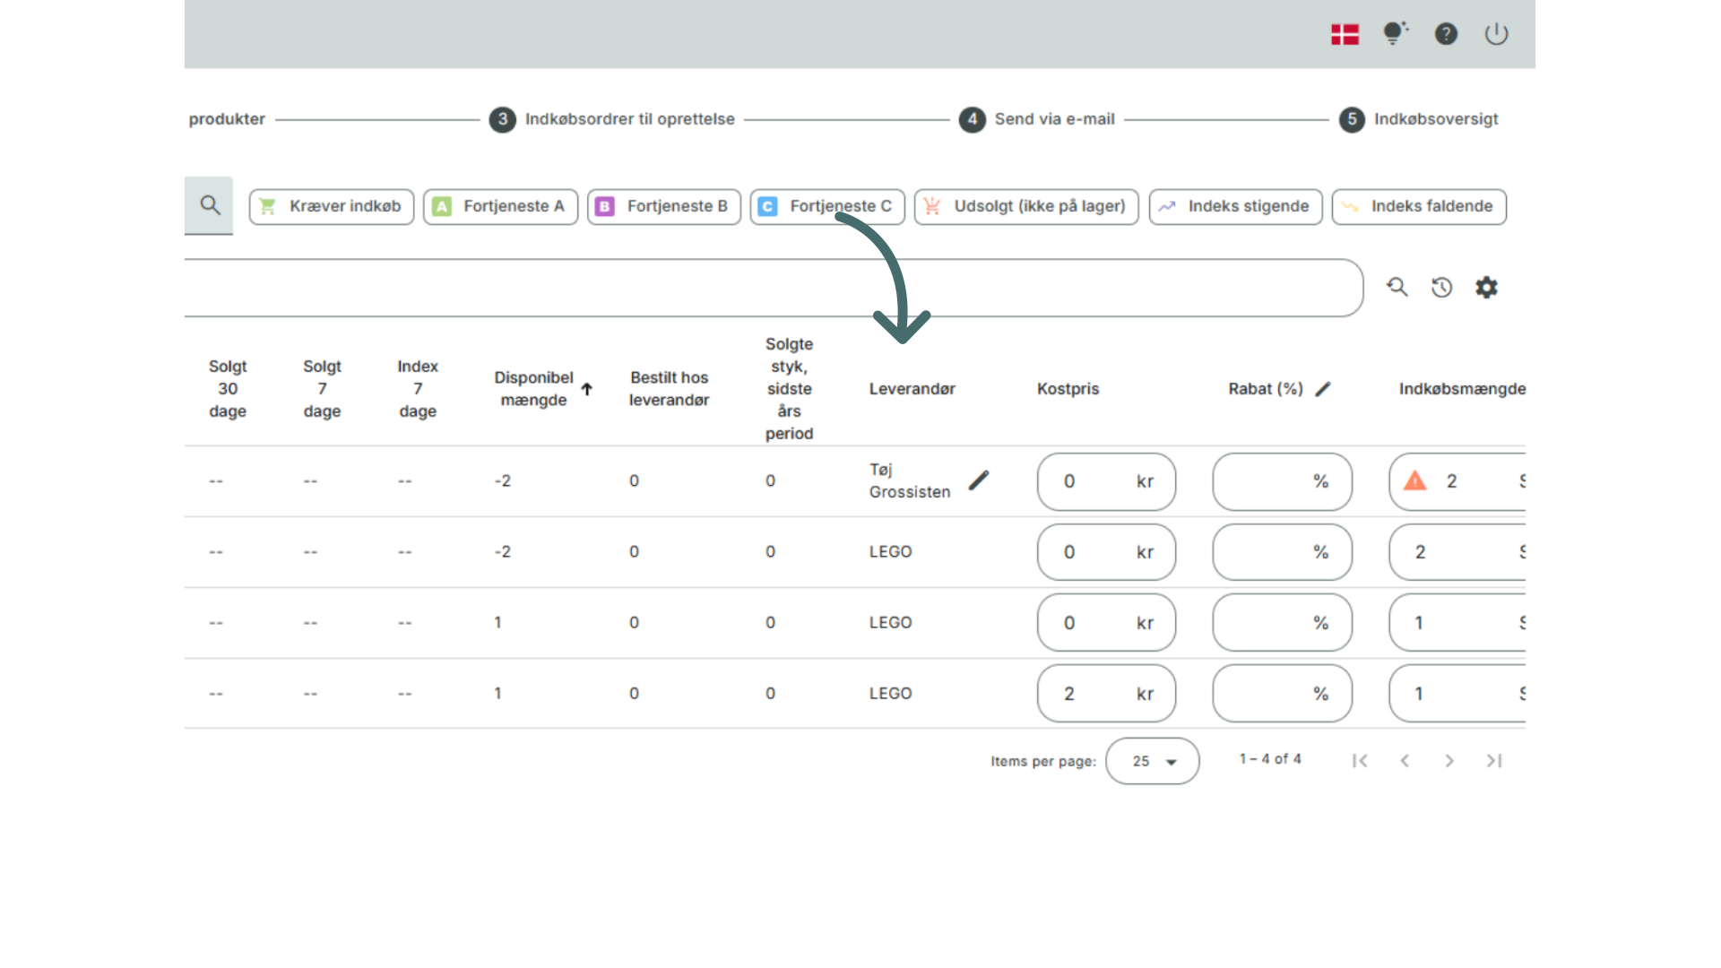Screen dimensions: 1721x968
Task: Toggle Udsolgt (ikke på lager) filter
Action: [x=1026, y=206]
